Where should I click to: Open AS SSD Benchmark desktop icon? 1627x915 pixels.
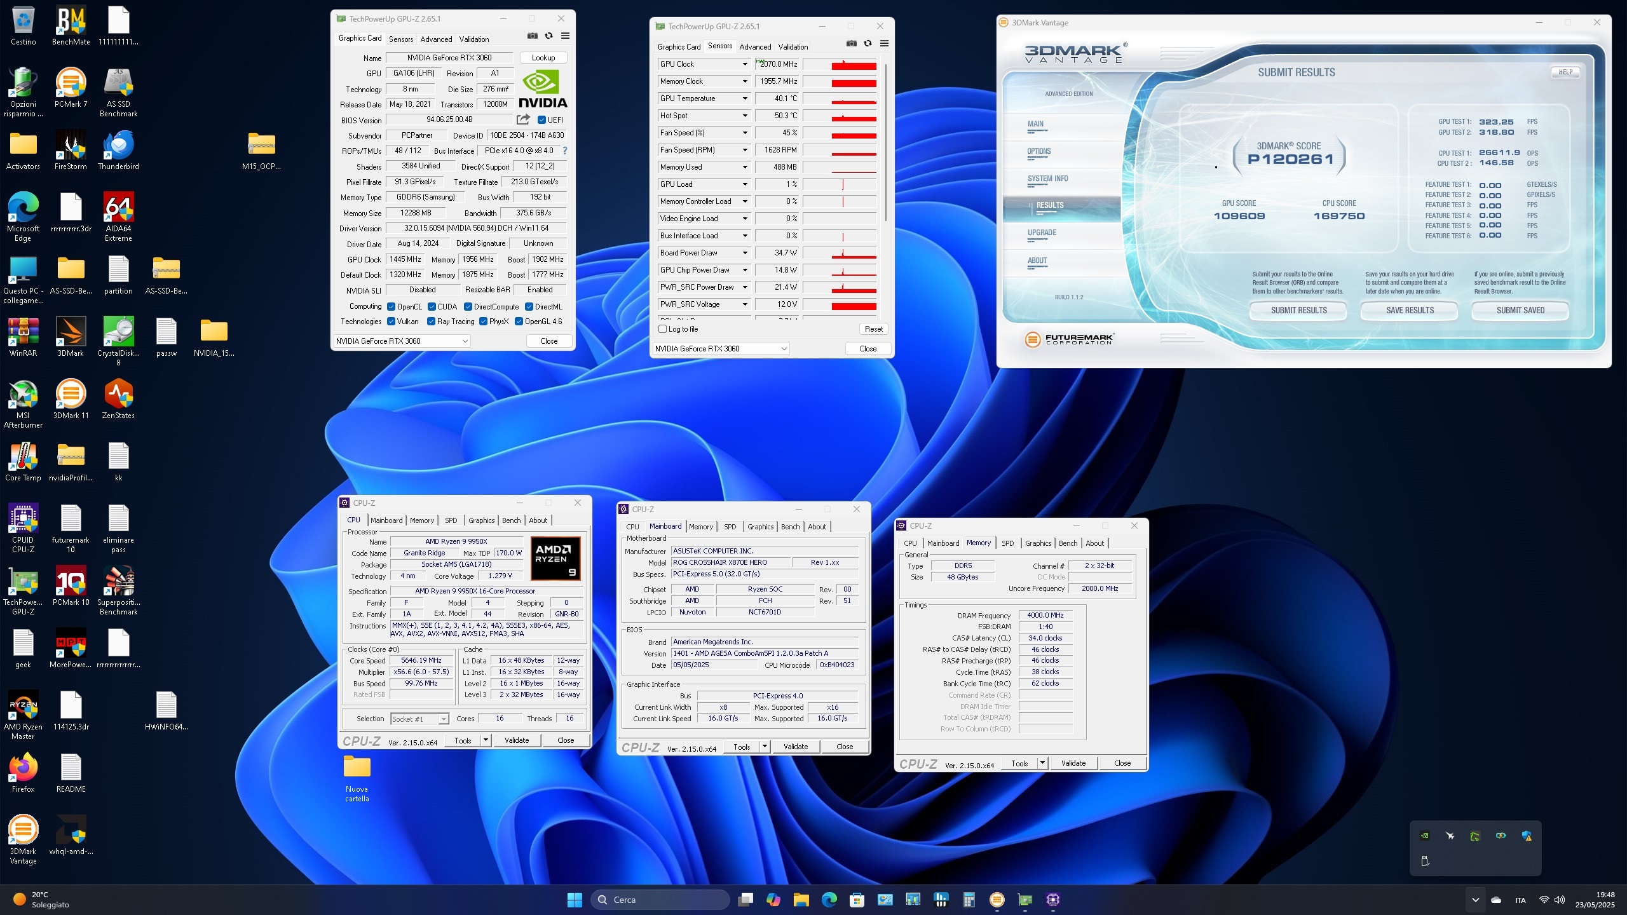[118, 93]
